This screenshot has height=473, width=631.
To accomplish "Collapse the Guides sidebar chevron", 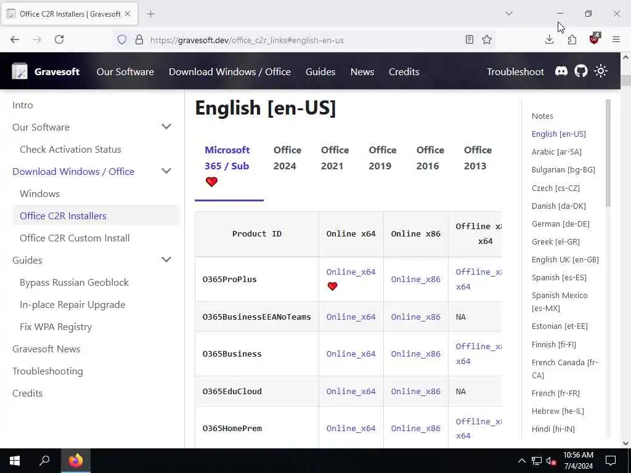I will pyautogui.click(x=166, y=259).
